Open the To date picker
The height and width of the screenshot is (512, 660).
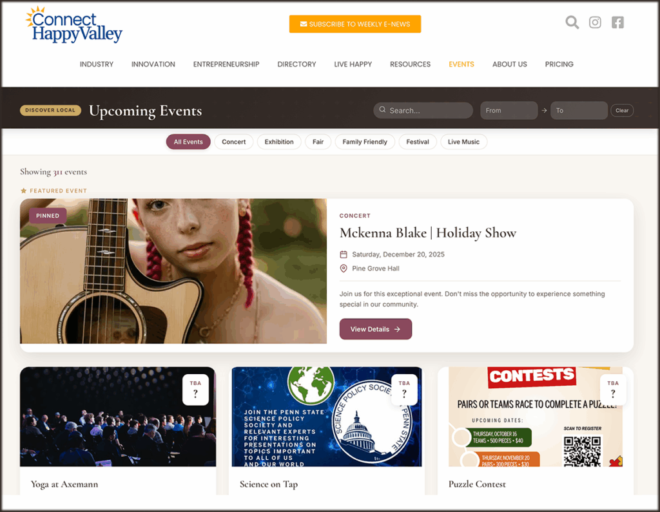pyautogui.click(x=579, y=110)
